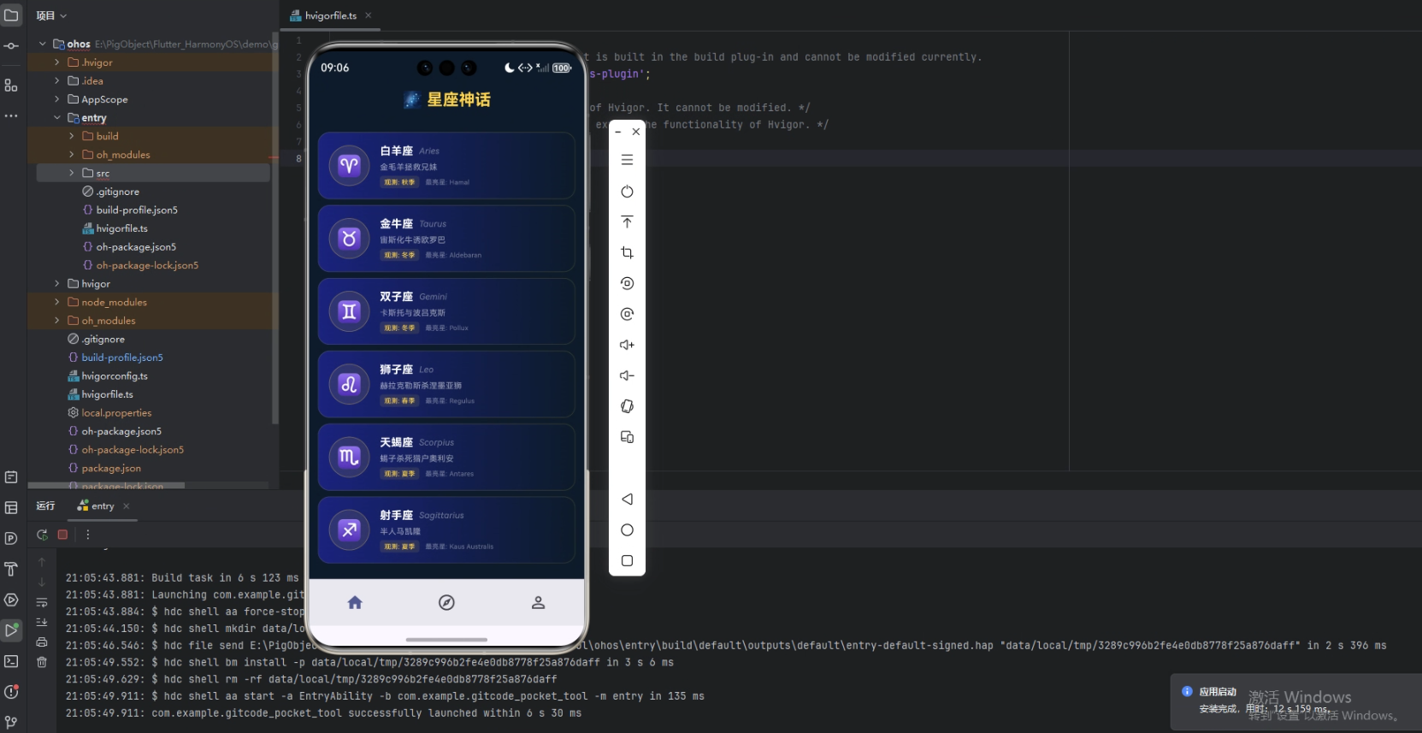Tap the compass explore tab in phone app
Viewport: 1422px width, 733px height.
pos(446,603)
